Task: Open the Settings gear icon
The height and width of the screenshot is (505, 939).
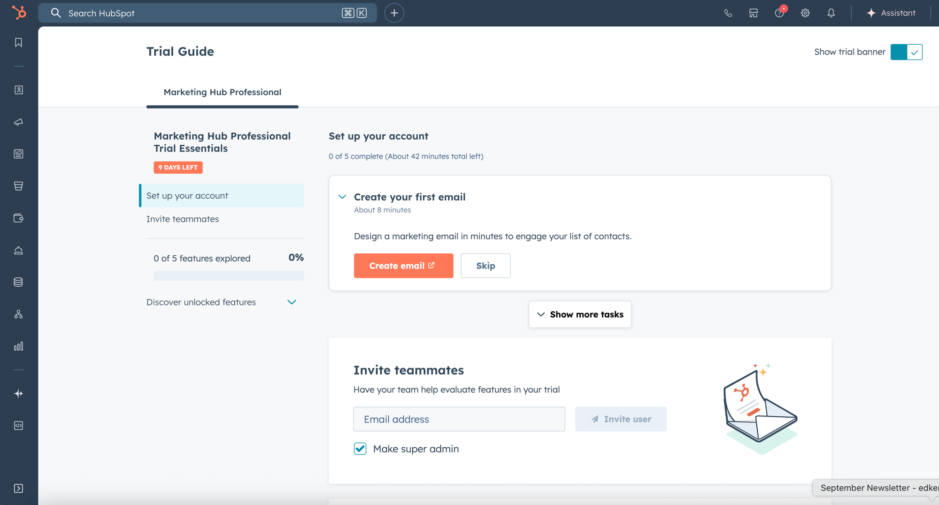Action: 805,13
